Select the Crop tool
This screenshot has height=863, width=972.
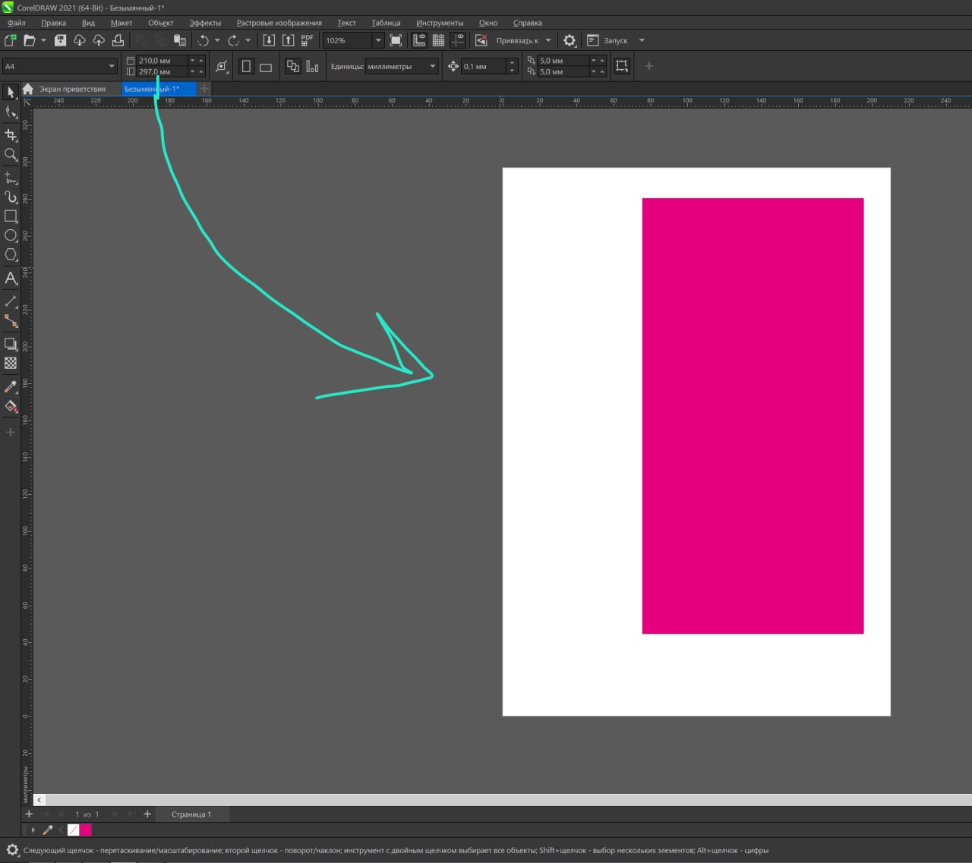pos(11,134)
